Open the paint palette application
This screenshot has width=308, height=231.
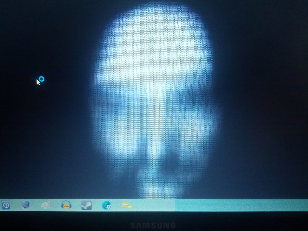click(46, 205)
